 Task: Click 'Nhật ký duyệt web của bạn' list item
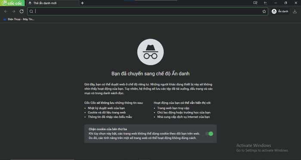pos(106,108)
